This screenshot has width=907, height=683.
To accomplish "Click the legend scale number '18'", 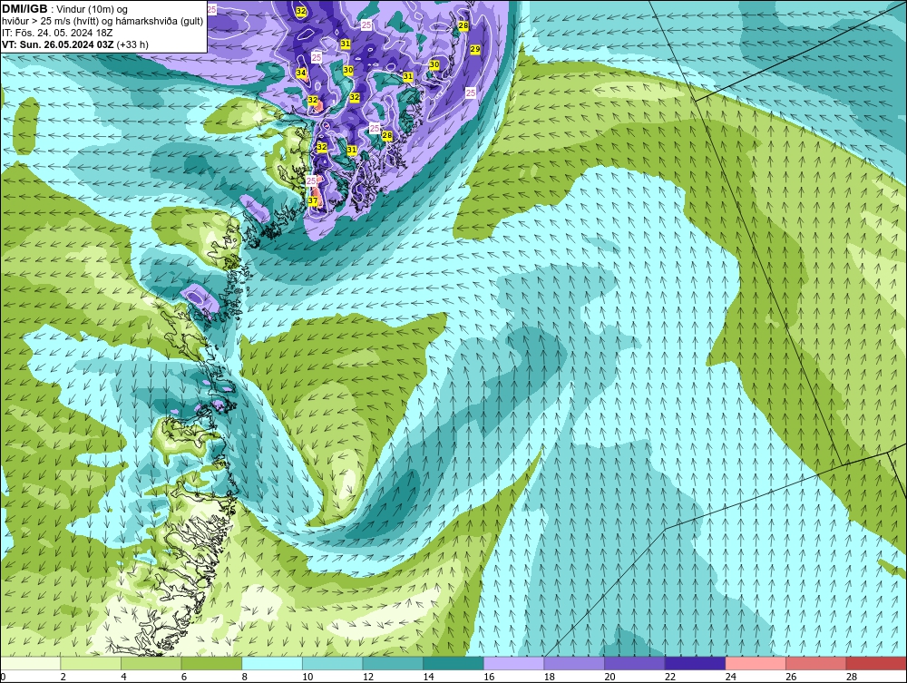I will click(x=549, y=677).
